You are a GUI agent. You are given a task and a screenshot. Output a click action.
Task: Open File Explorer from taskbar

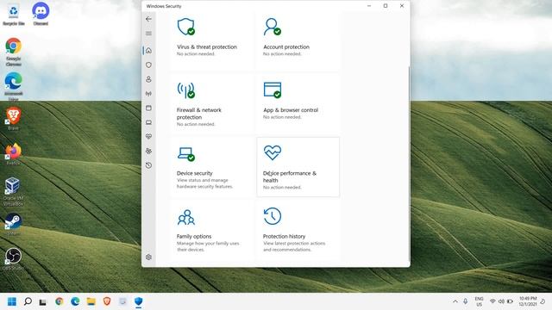coord(91,301)
